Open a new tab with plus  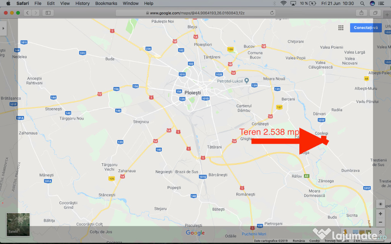click(x=387, y=15)
